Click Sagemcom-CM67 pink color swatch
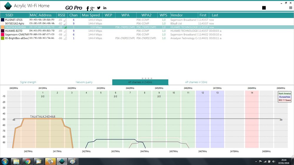294x165 pixels. coord(3,34)
